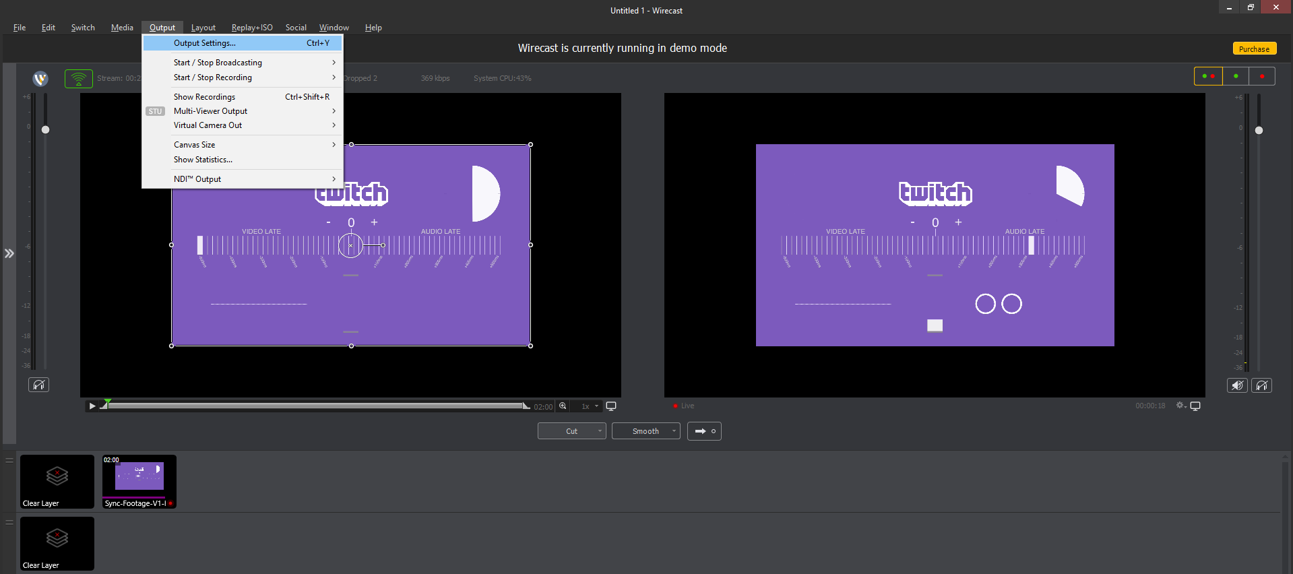Select the preview and live layout button
The height and width of the screenshot is (574, 1293).
(1208, 76)
